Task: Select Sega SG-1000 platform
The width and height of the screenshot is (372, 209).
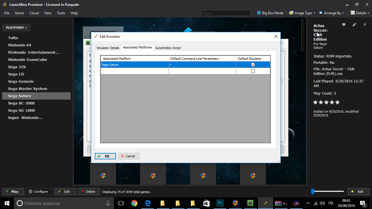Action: (36, 110)
